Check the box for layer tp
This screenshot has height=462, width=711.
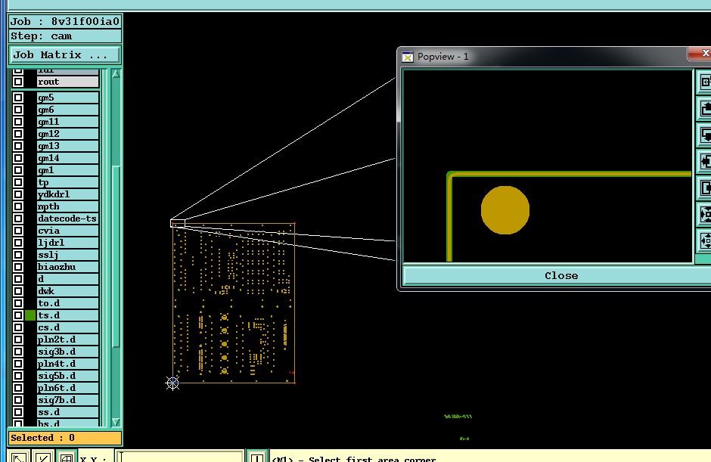click(x=18, y=182)
